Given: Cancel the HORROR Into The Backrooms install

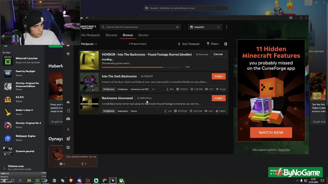Looking at the screenshot, I should click(218, 54).
